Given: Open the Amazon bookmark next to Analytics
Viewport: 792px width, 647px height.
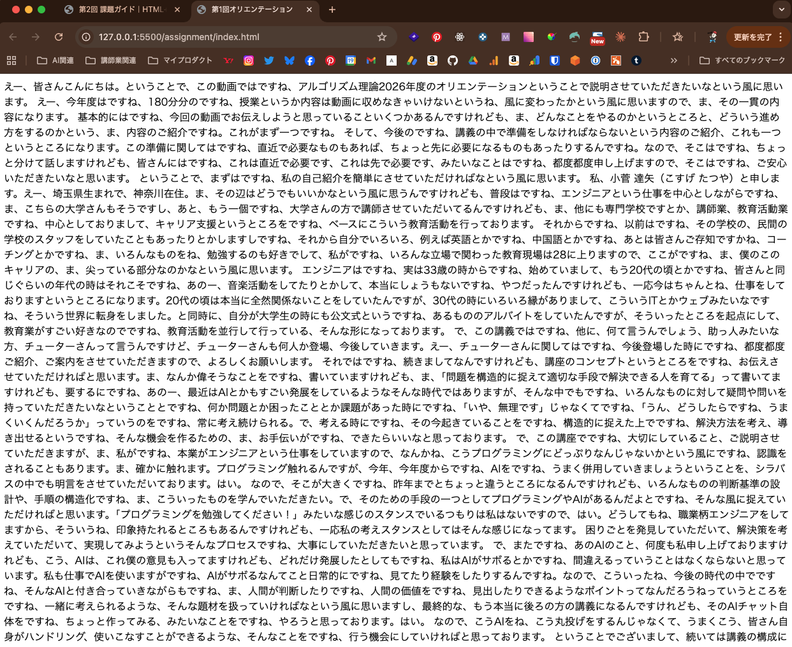Looking at the screenshot, I should tap(514, 60).
